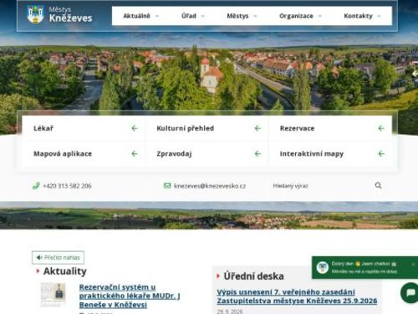Image resolution: width=418 pixels, height=314 pixels.
Task: Click the green arrow beside Rezervace
Action: coord(381,128)
